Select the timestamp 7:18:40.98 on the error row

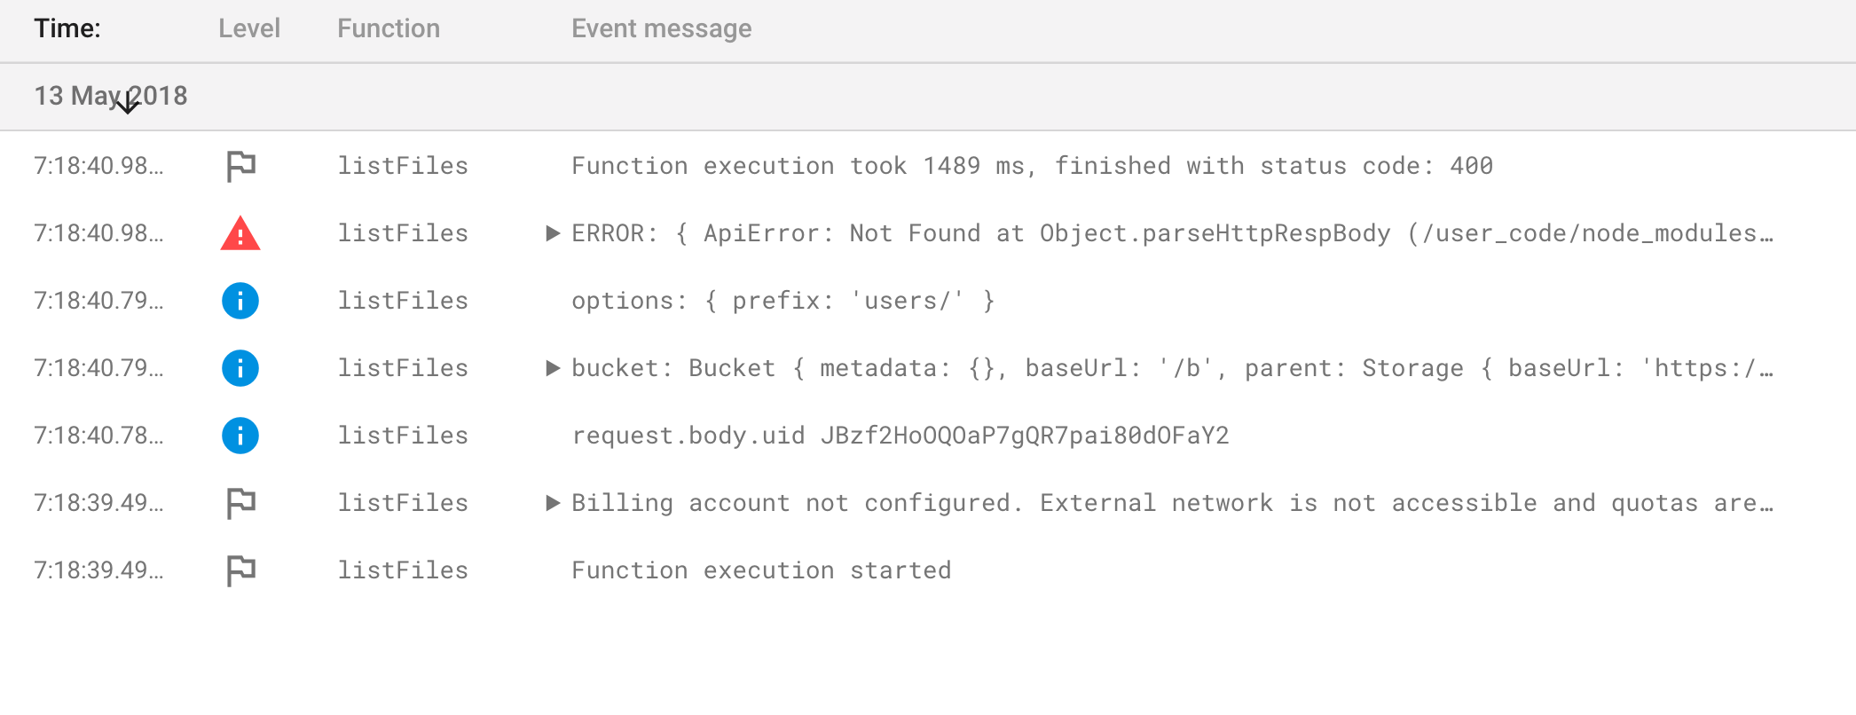[99, 233]
